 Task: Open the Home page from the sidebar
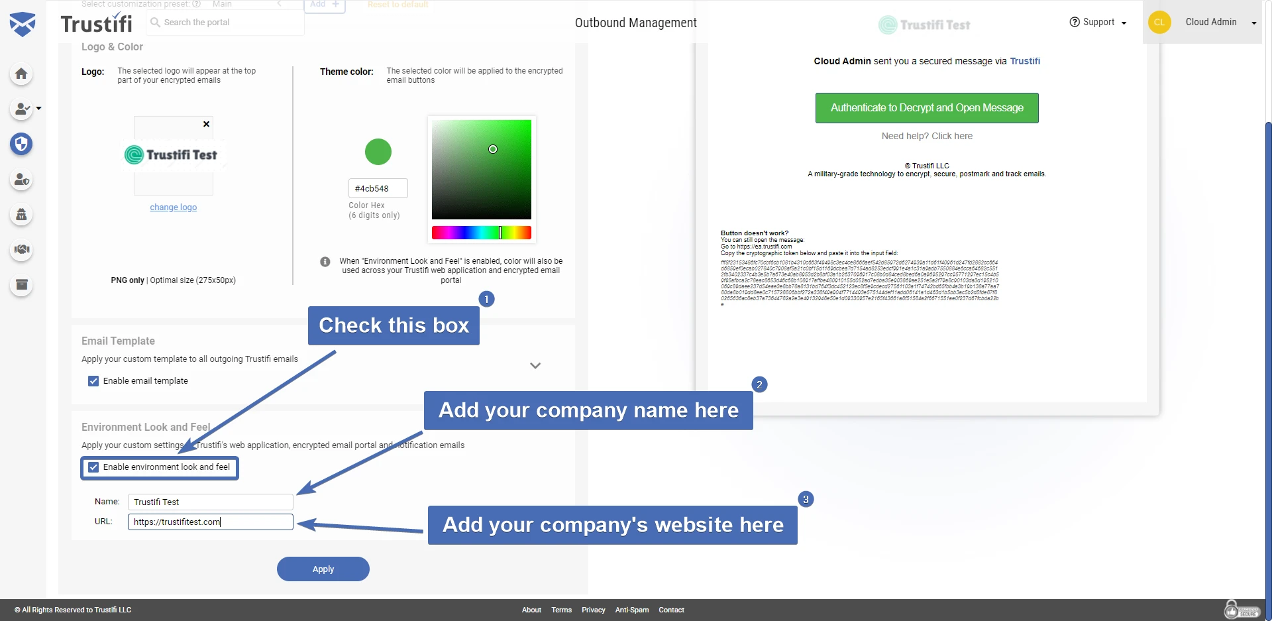21,74
